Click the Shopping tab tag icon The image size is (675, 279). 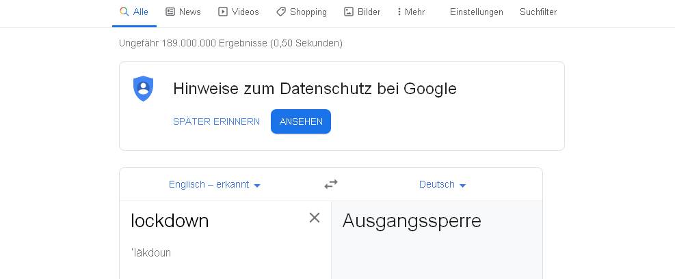[x=281, y=12]
